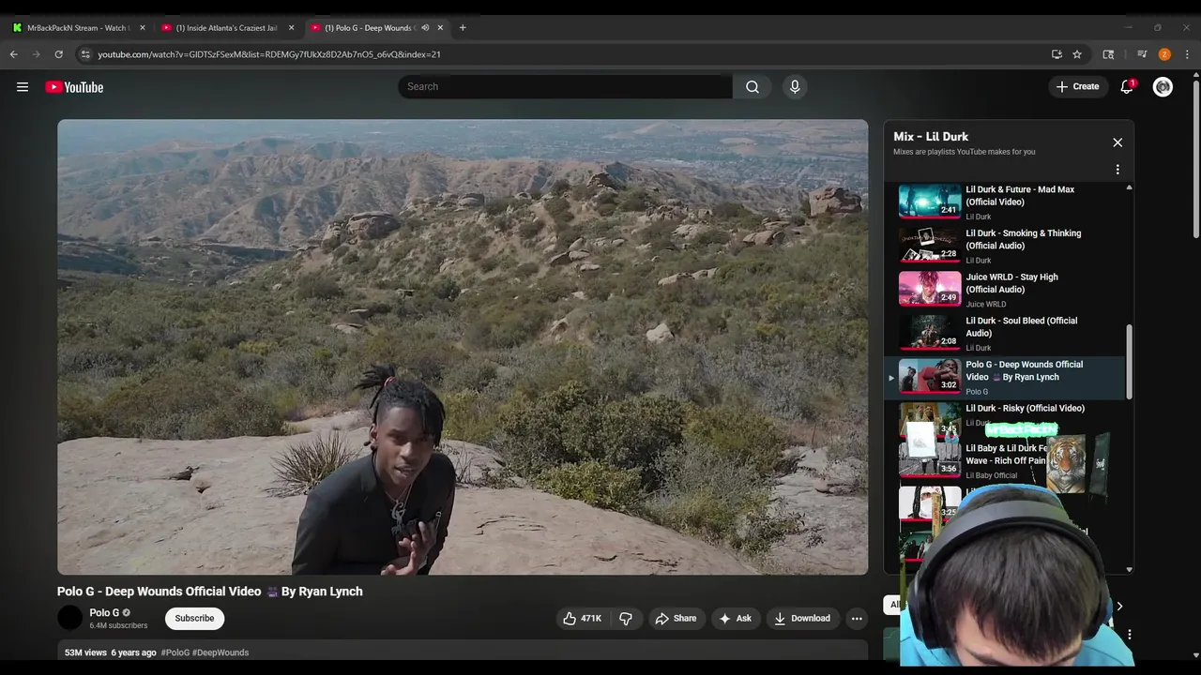Image resolution: width=1201 pixels, height=675 pixels.
Task: Switch to Inside Atlanta's Craziest Jail tab
Action: tap(225, 28)
